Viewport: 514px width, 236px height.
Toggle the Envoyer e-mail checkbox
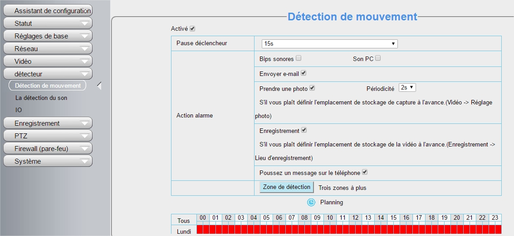point(304,73)
